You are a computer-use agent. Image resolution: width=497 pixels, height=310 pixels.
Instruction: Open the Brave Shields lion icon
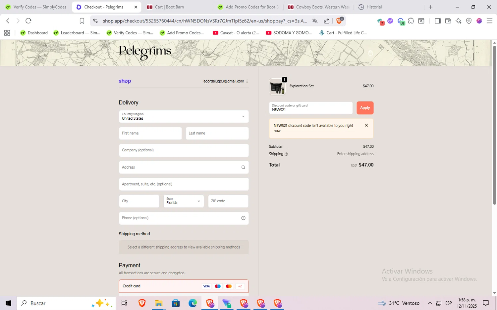[x=340, y=20]
